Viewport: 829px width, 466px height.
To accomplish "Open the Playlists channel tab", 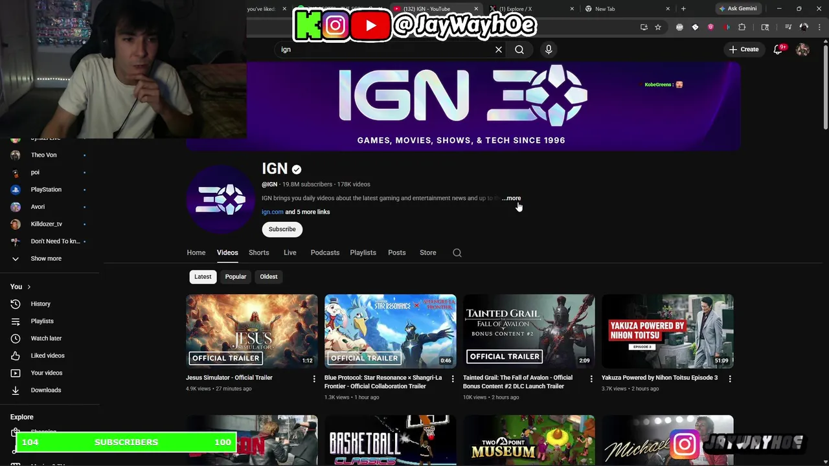I will (x=363, y=252).
